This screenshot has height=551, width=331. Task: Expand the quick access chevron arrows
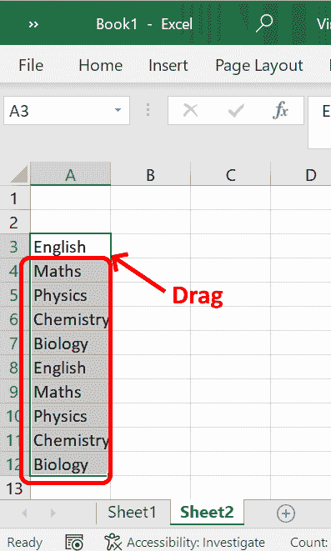tap(33, 24)
